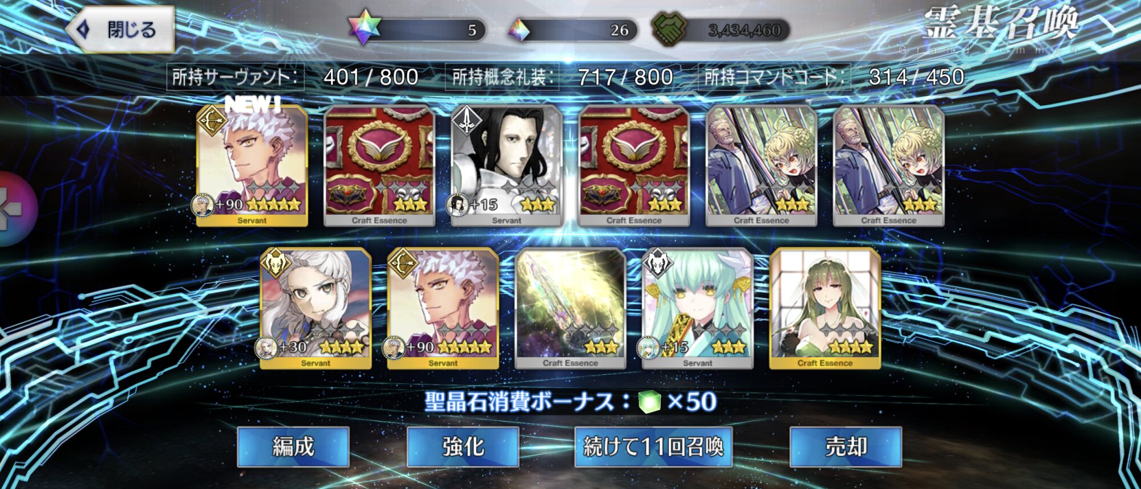Tap the 所持サーヴァント servant count label
This screenshot has height=489, width=1141.
pyautogui.click(x=235, y=77)
